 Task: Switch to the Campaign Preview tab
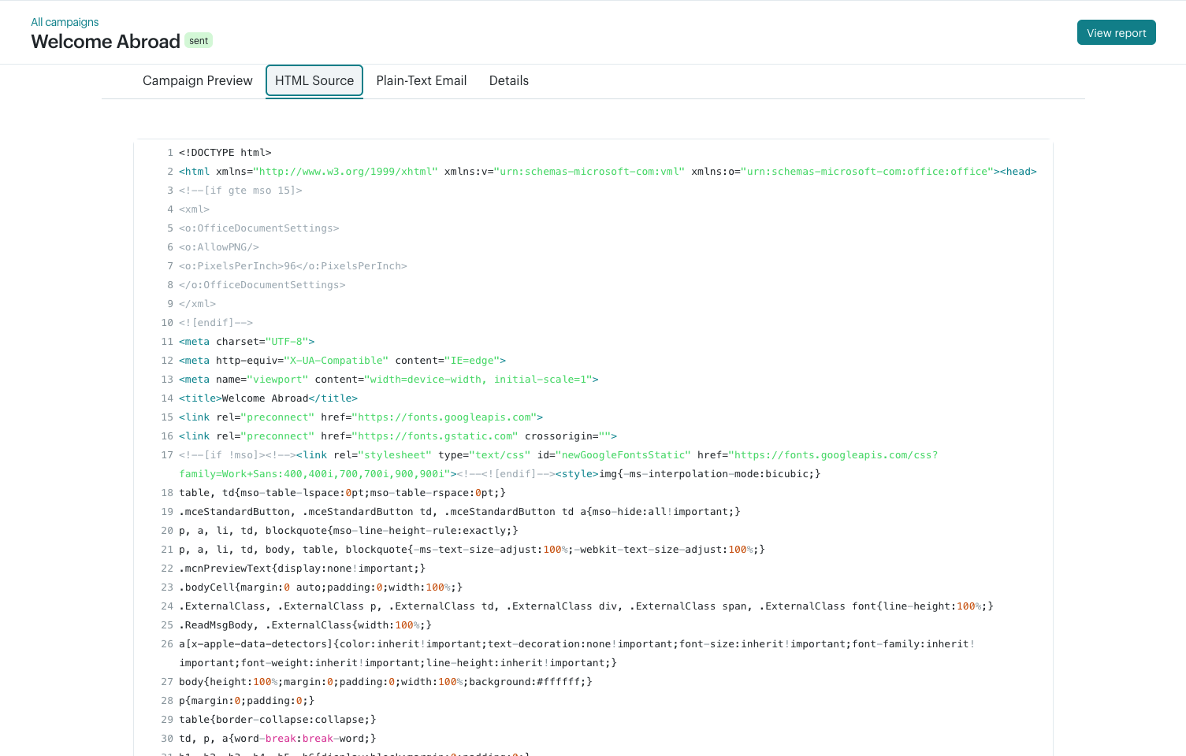197,81
